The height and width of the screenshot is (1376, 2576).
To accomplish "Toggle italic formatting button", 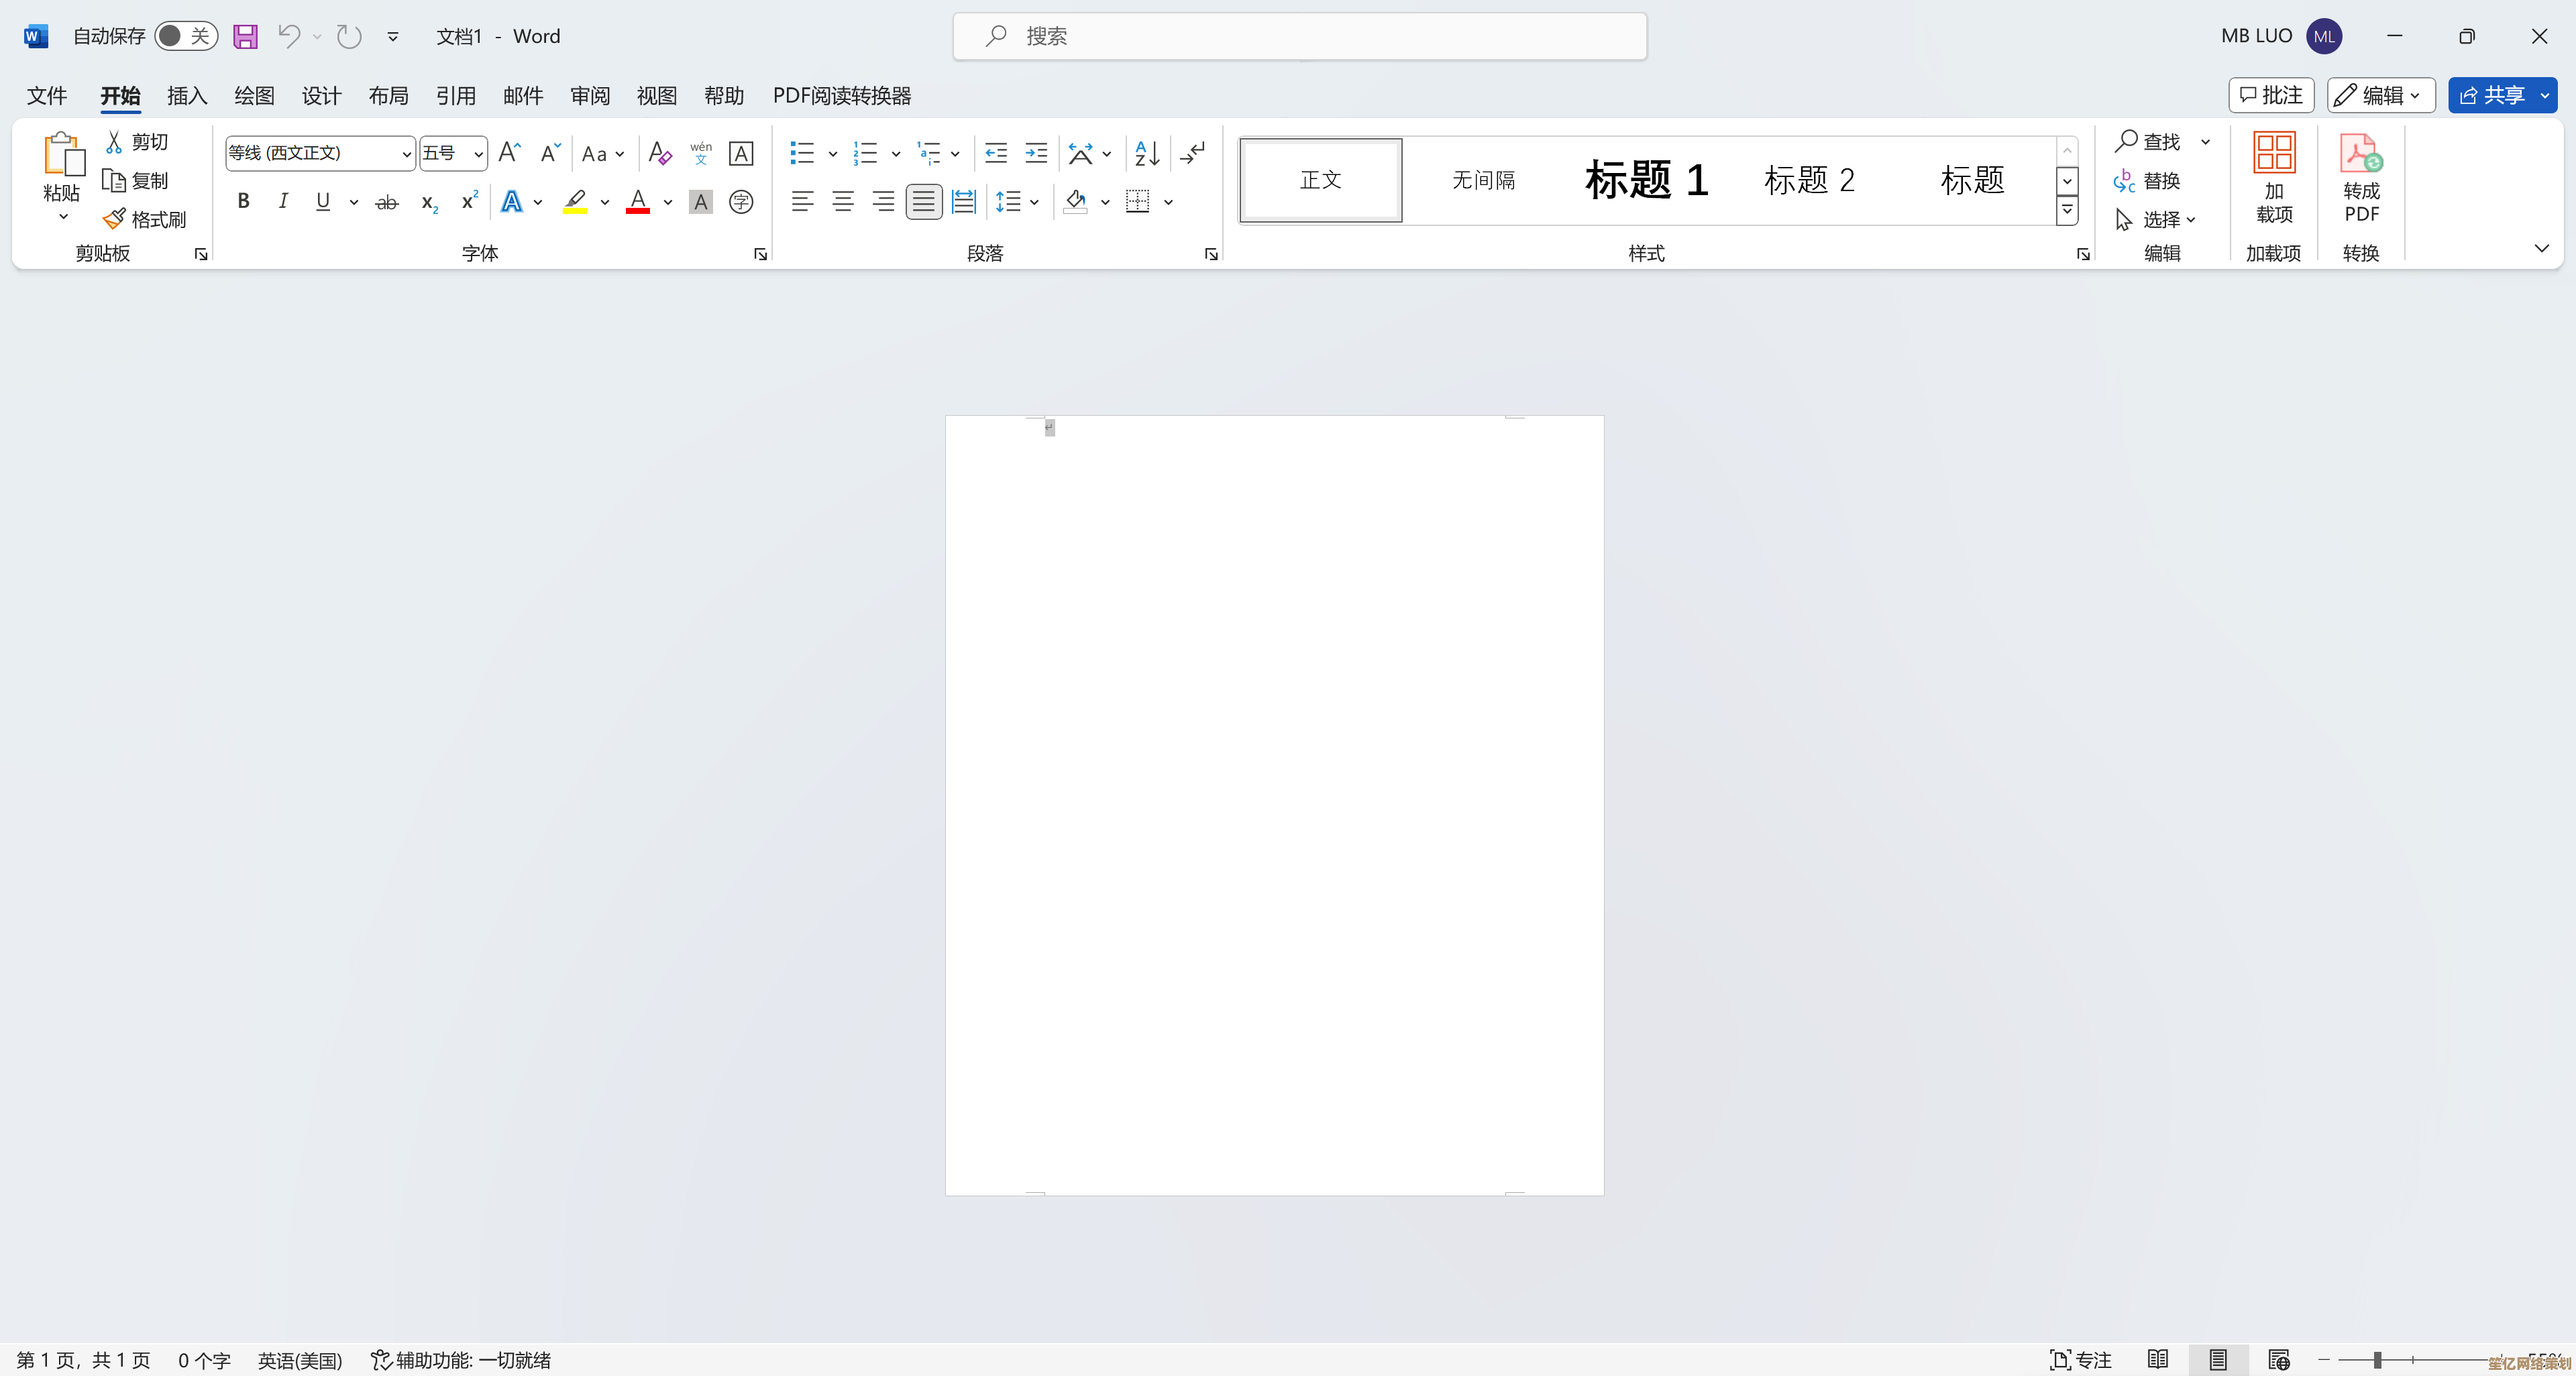I will [x=283, y=202].
